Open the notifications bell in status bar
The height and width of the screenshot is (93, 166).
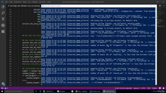tap(163, 88)
